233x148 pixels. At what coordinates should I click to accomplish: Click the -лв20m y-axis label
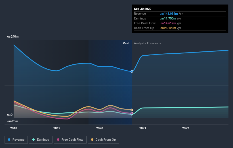tap(12, 121)
